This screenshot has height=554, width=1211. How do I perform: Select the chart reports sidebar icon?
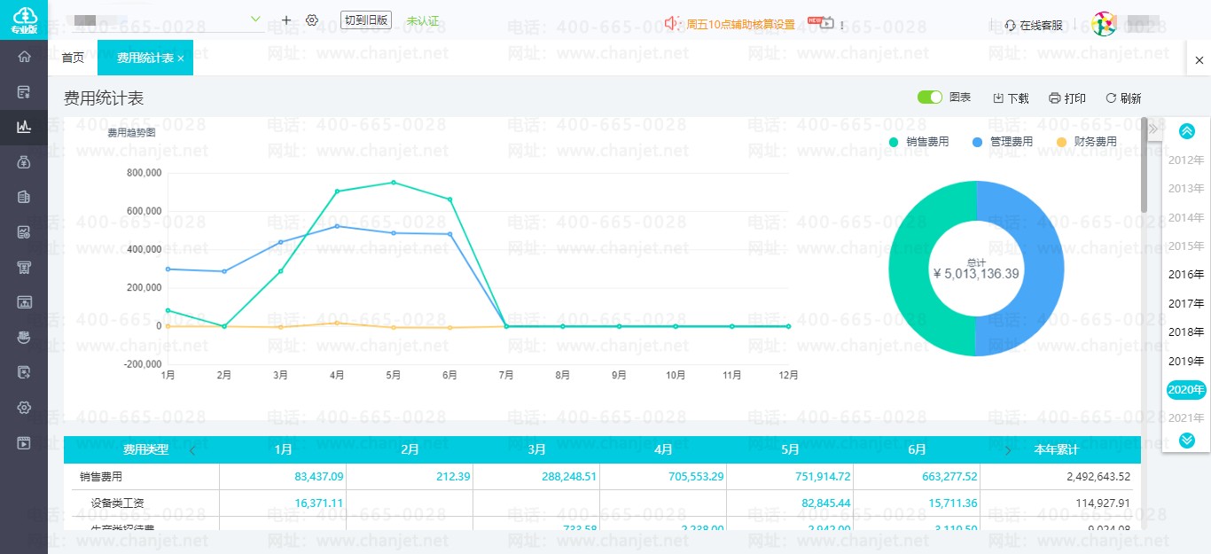point(24,127)
